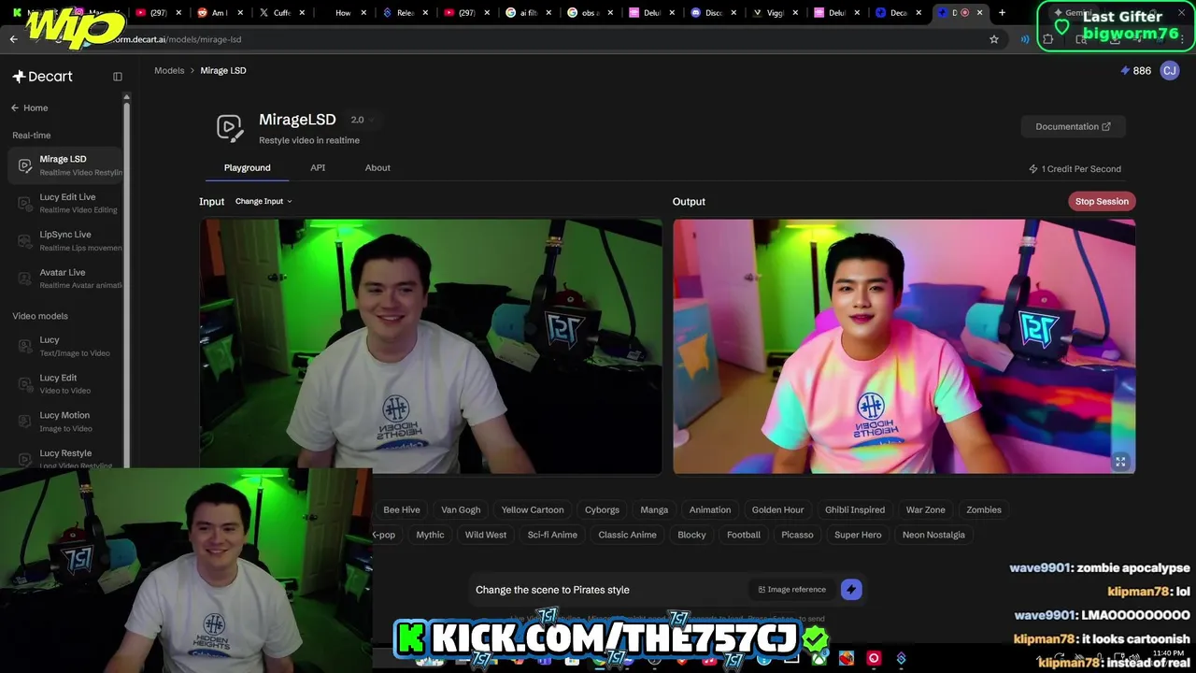Viewport: 1196px width, 673px height.
Task: Click the Output restyled video preview
Action: (904, 347)
